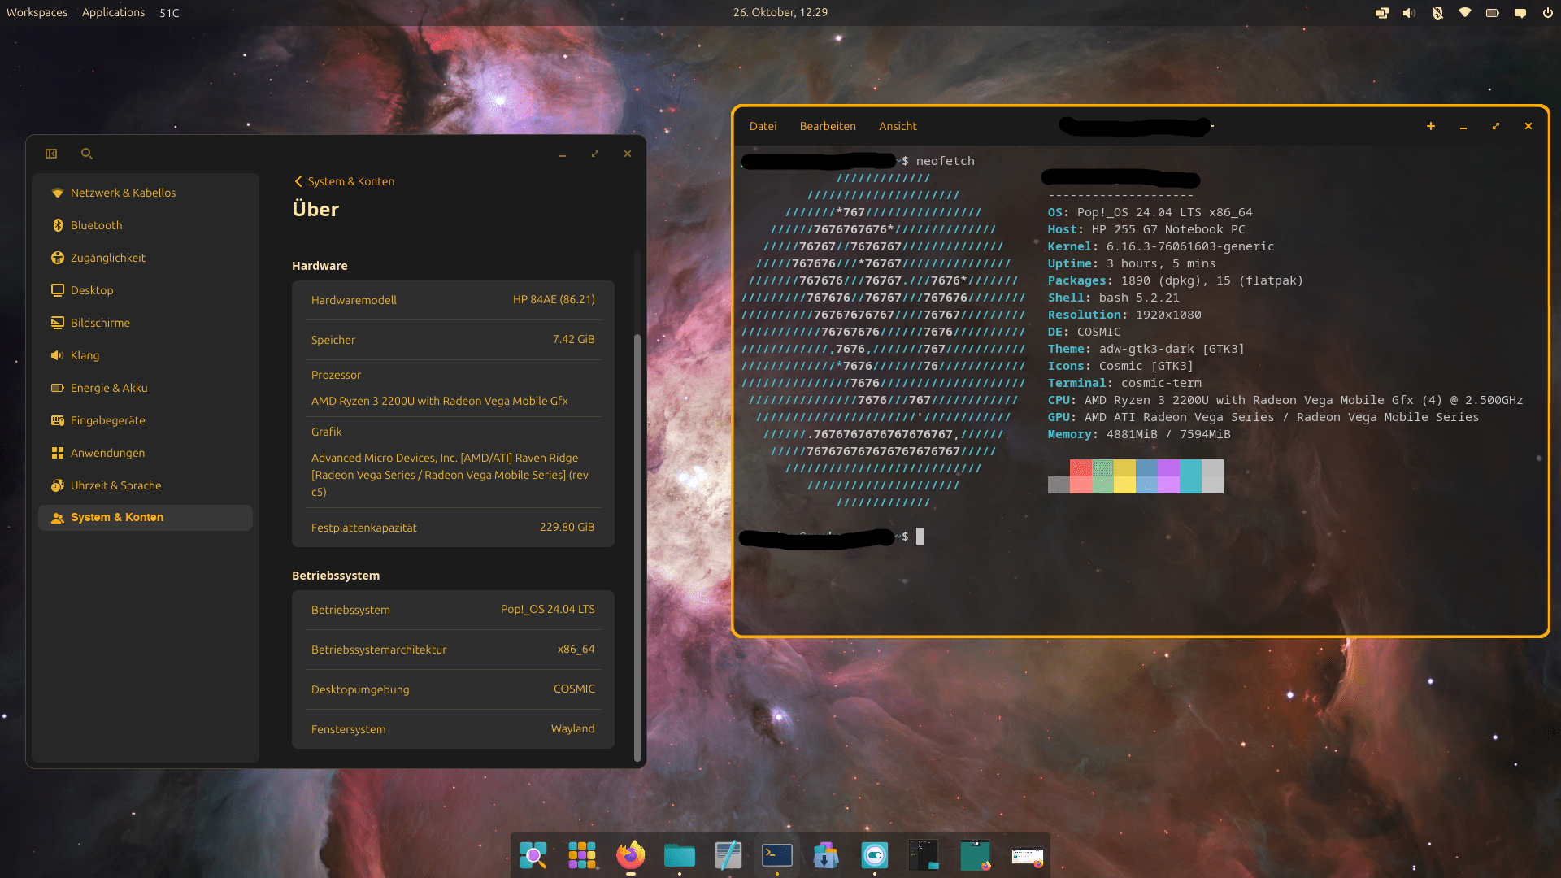This screenshot has width=1561, height=878.
Task: Open the text editor dock icon
Action: (x=728, y=855)
